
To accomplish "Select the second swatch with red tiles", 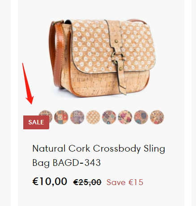I will [x=61, y=117].
